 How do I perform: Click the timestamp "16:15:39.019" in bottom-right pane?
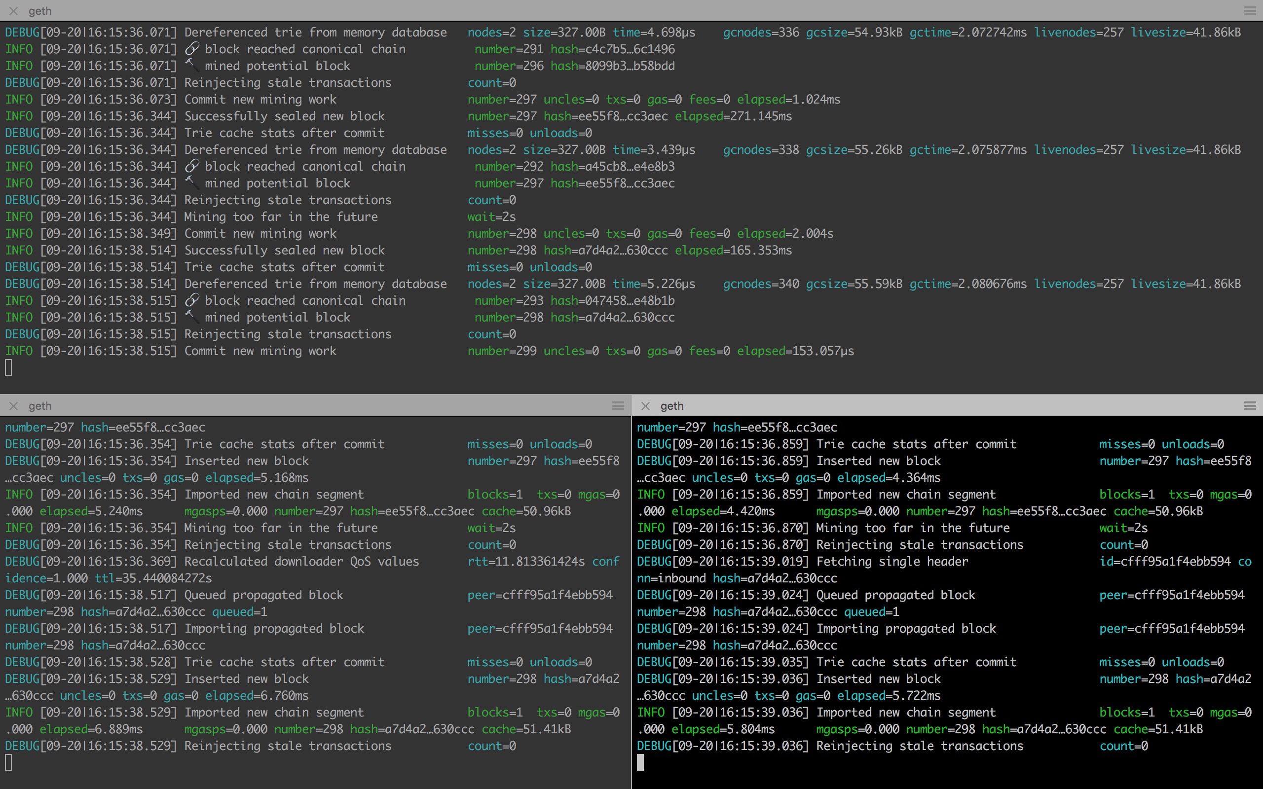click(x=761, y=562)
